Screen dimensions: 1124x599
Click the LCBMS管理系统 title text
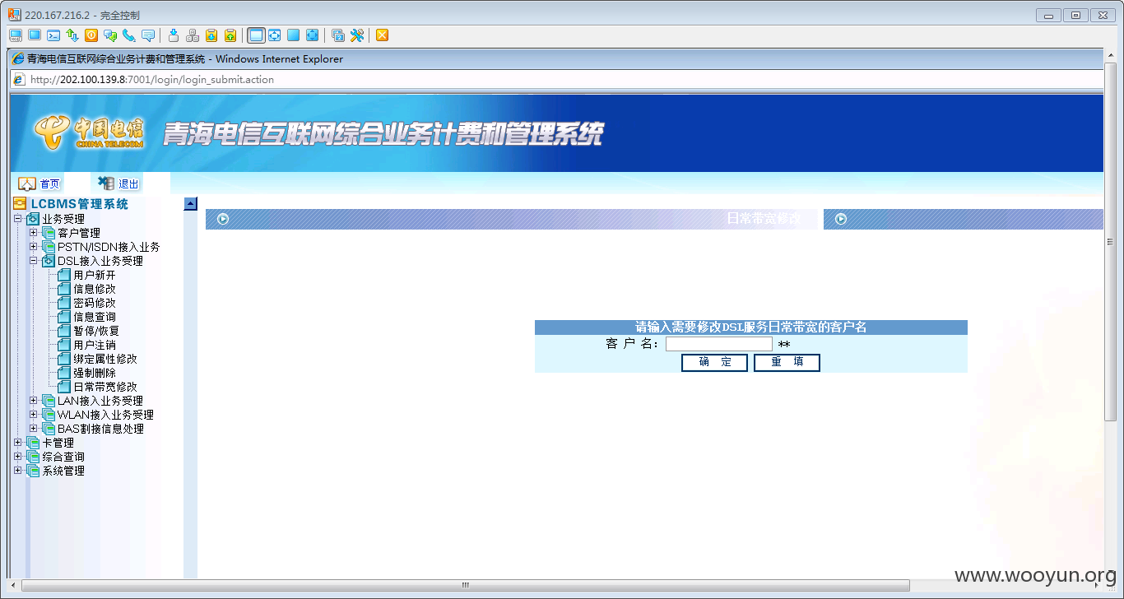[x=80, y=204]
